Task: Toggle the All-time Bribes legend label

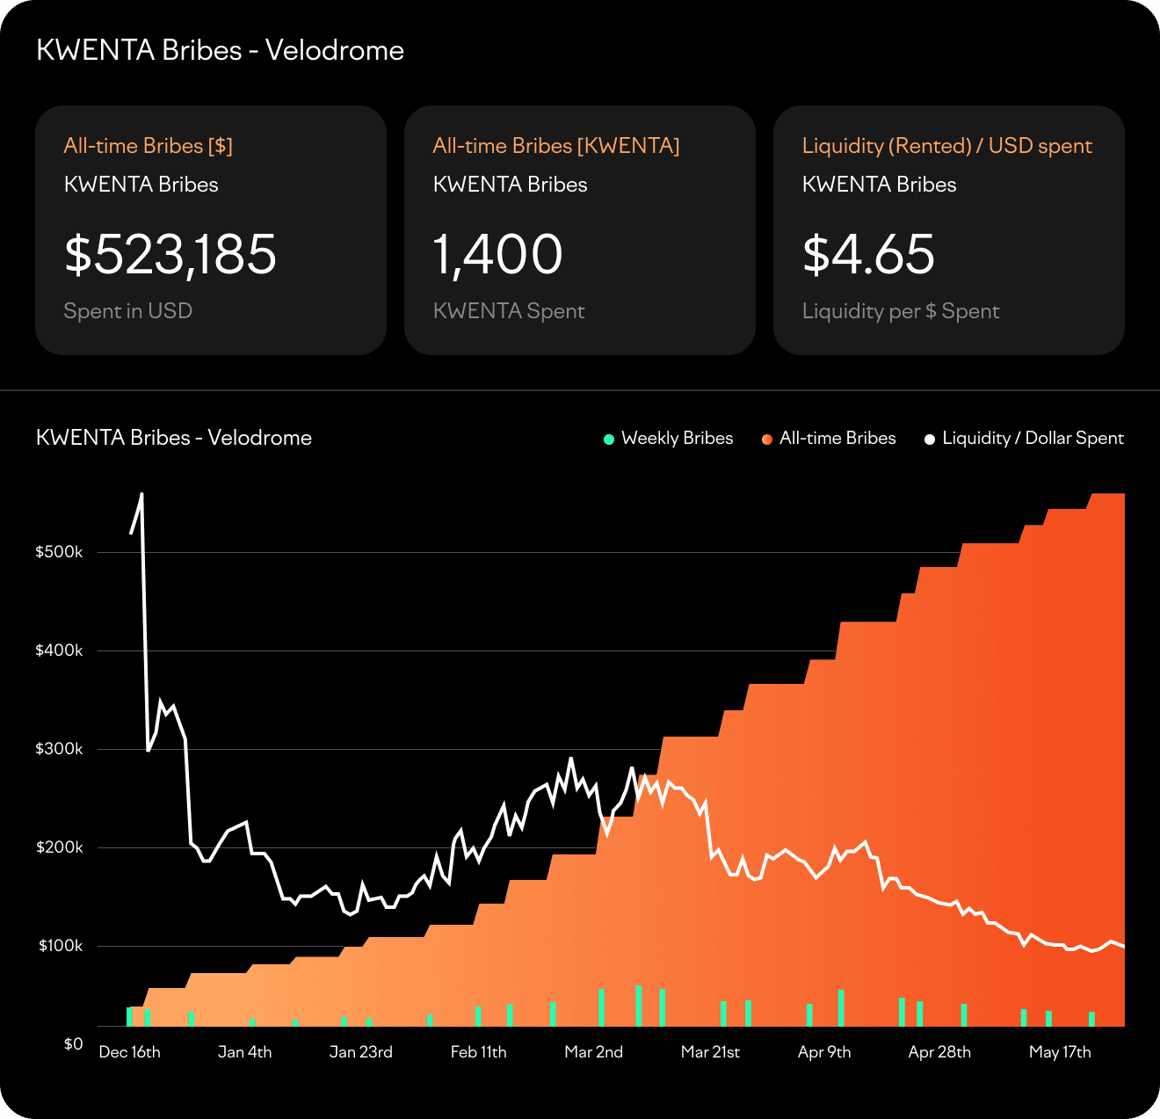Action: pos(837,438)
